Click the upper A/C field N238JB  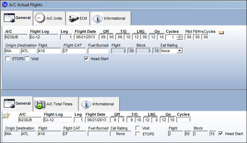click(16, 37)
